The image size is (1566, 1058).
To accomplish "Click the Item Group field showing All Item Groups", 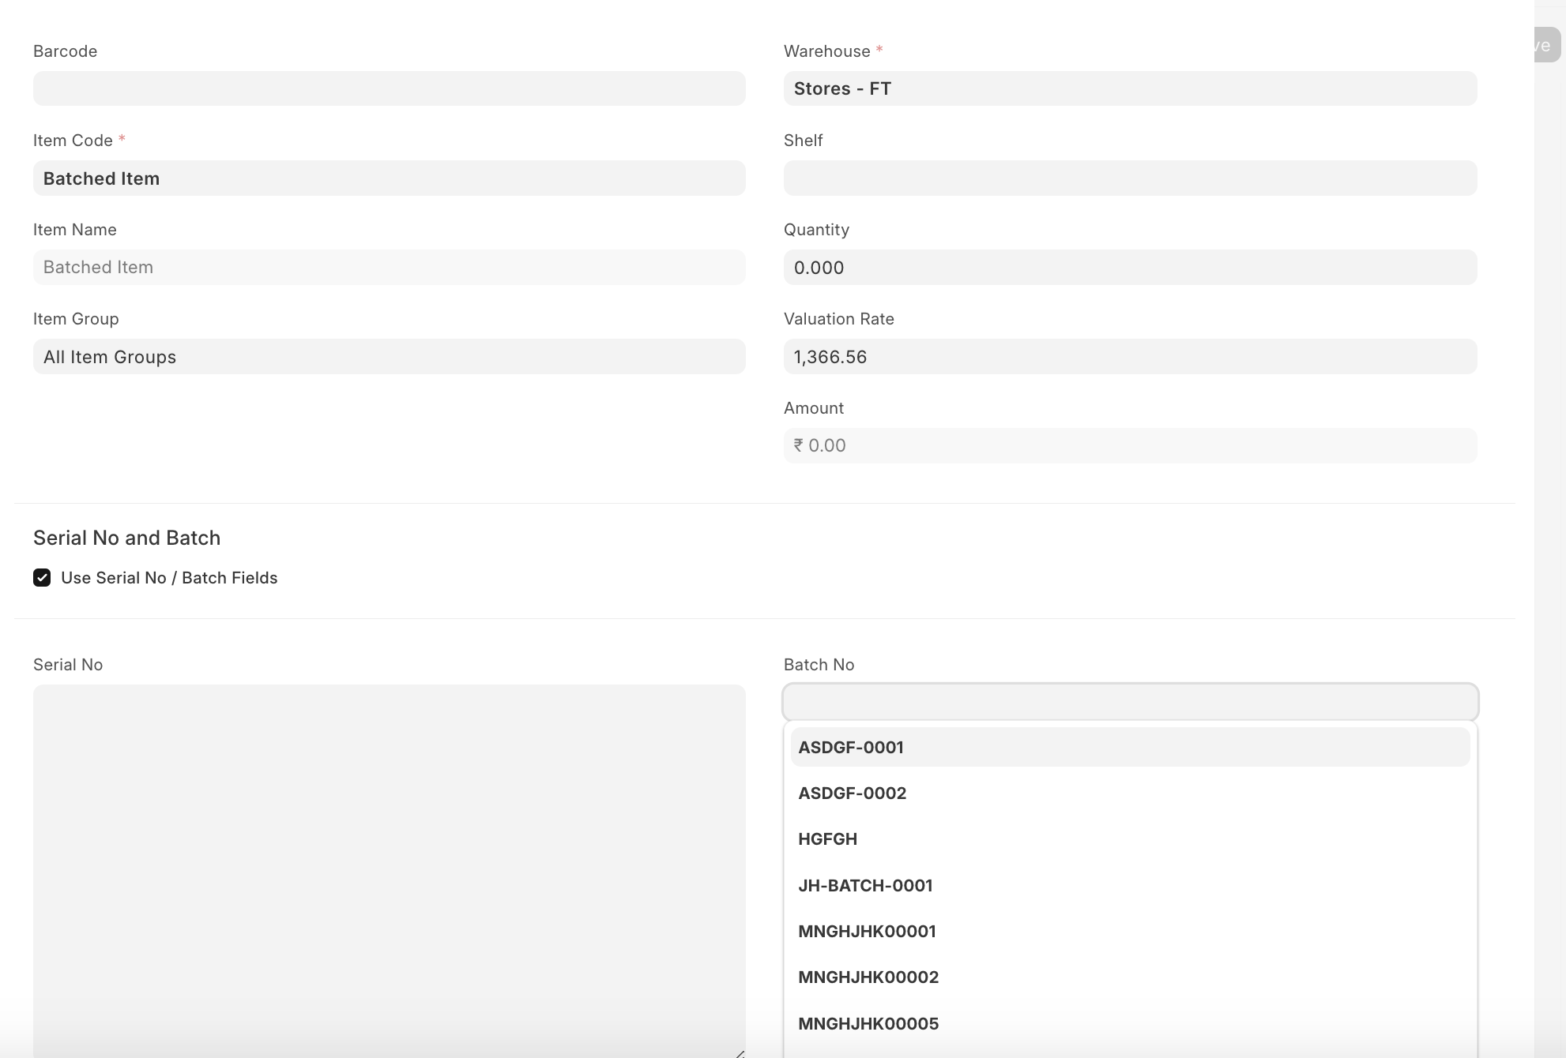I will [x=389, y=356].
